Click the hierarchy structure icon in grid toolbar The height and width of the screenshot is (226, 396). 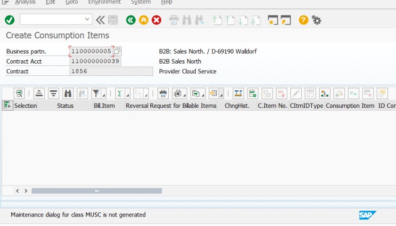(x=324, y=94)
